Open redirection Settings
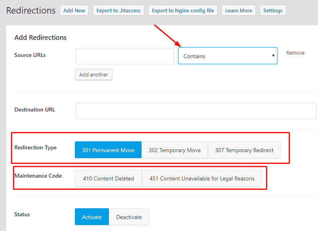The width and height of the screenshot is (318, 231). [273, 10]
